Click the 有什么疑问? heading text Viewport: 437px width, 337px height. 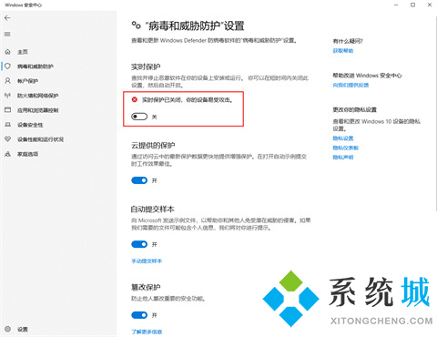[x=348, y=41]
